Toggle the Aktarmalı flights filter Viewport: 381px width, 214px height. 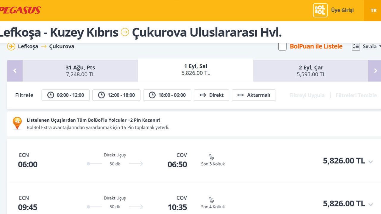(x=254, y=95)
